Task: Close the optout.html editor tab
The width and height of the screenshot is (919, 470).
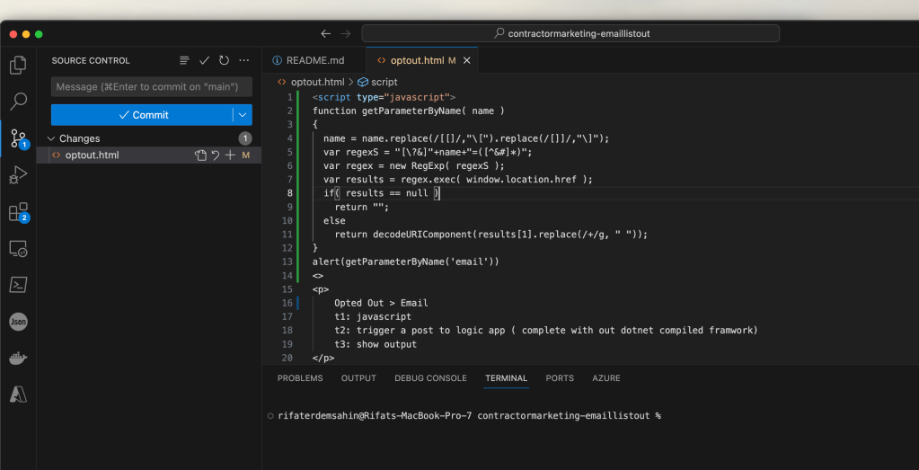Action: (467, 60)
